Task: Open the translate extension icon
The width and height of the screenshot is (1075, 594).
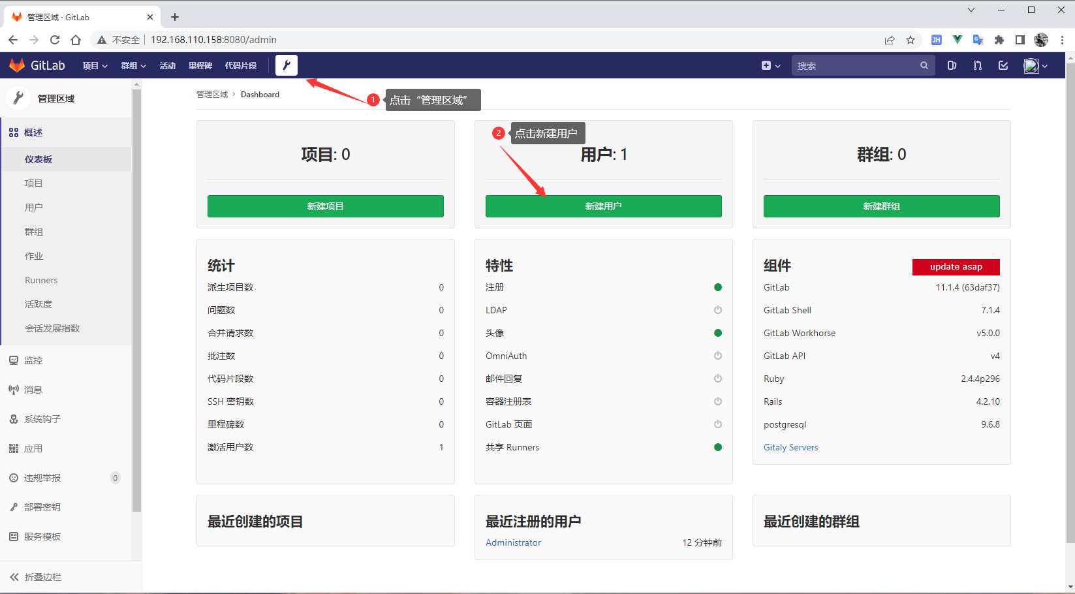Action: [978, 40]
